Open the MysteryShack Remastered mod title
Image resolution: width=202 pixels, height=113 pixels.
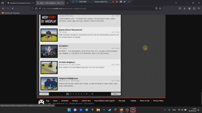pos(70,30)
